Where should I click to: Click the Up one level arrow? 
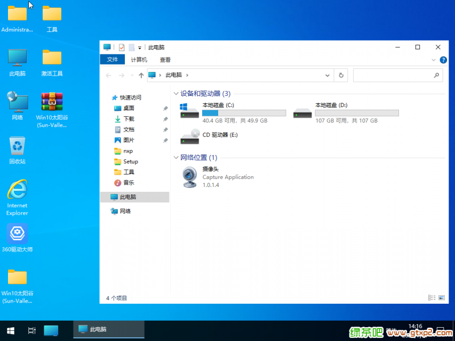[x=141, y=75]
